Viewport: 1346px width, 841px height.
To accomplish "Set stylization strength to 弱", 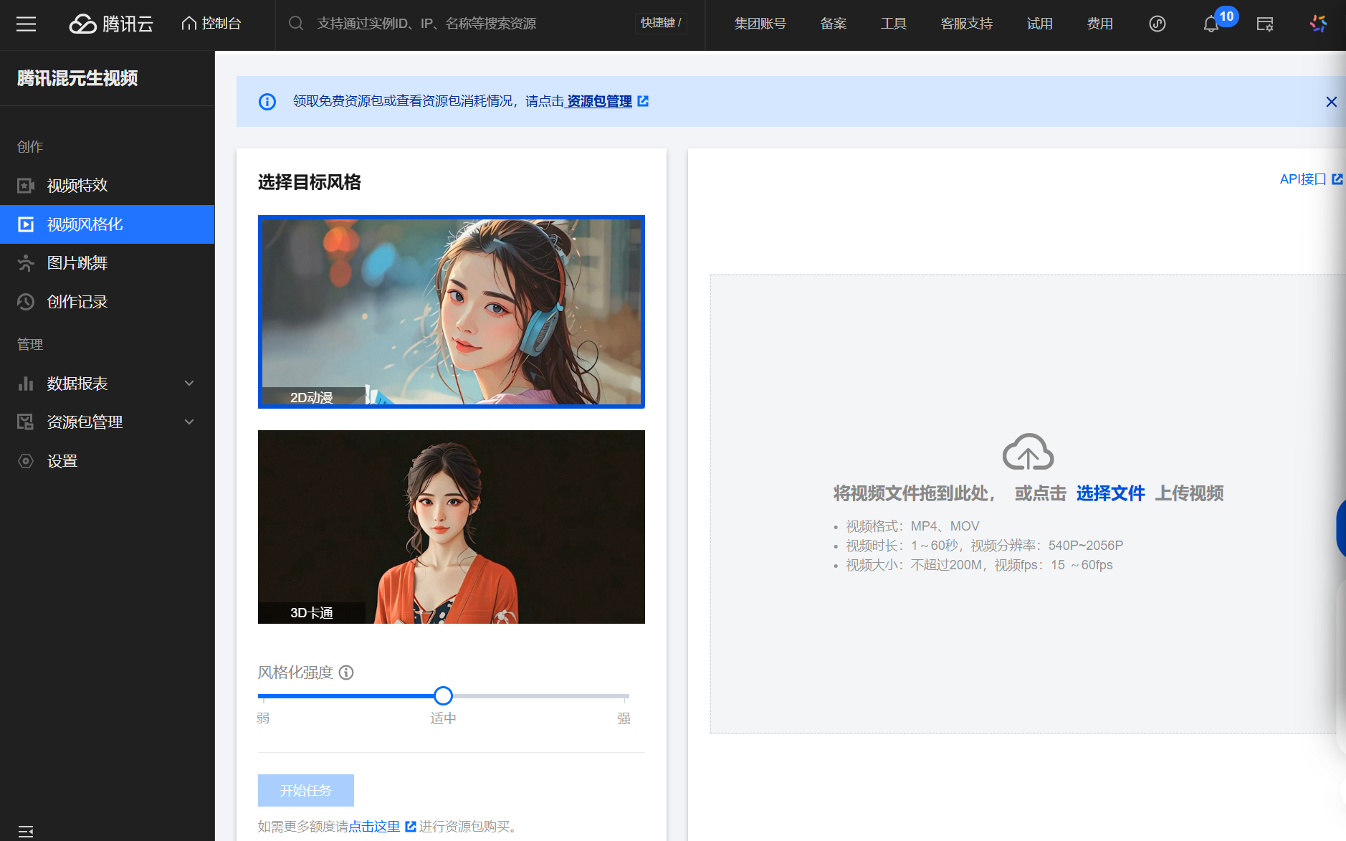I will 263,718.
